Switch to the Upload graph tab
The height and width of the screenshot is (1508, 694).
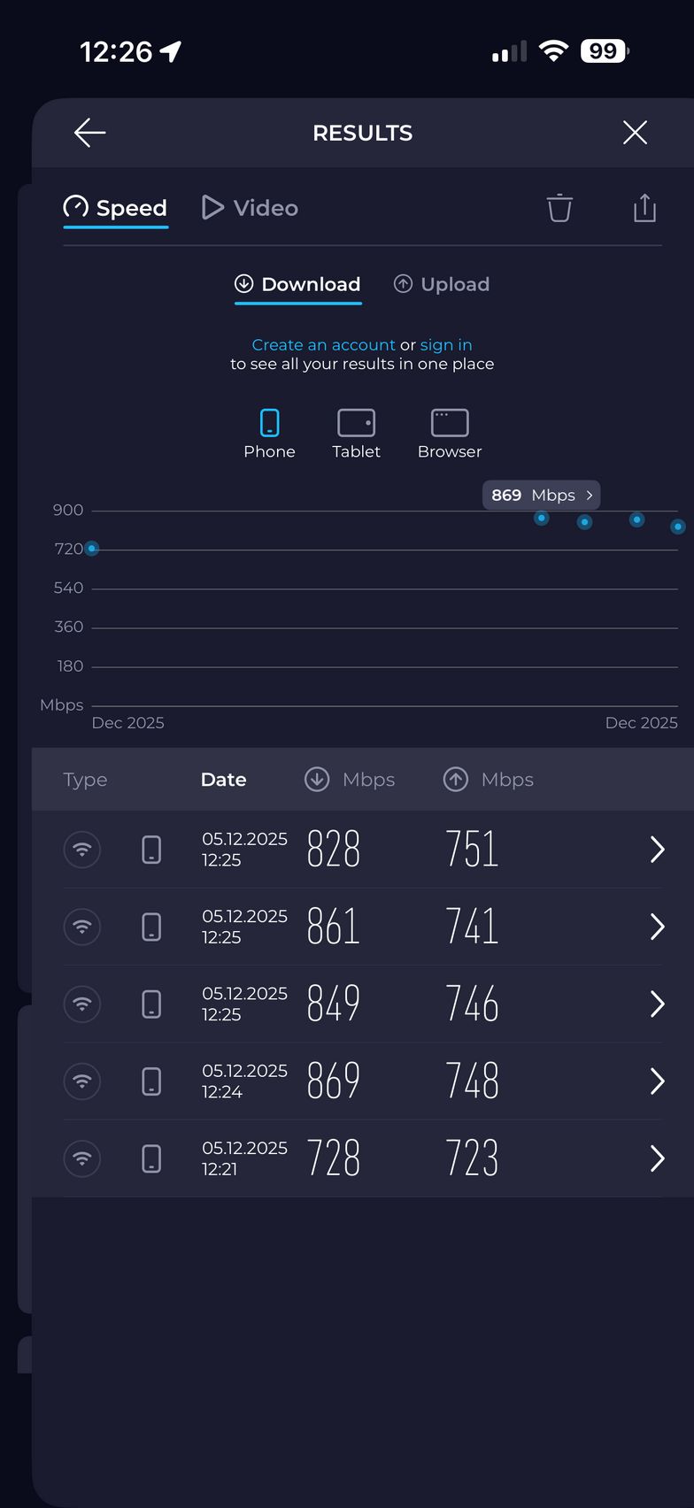point(442,284)
